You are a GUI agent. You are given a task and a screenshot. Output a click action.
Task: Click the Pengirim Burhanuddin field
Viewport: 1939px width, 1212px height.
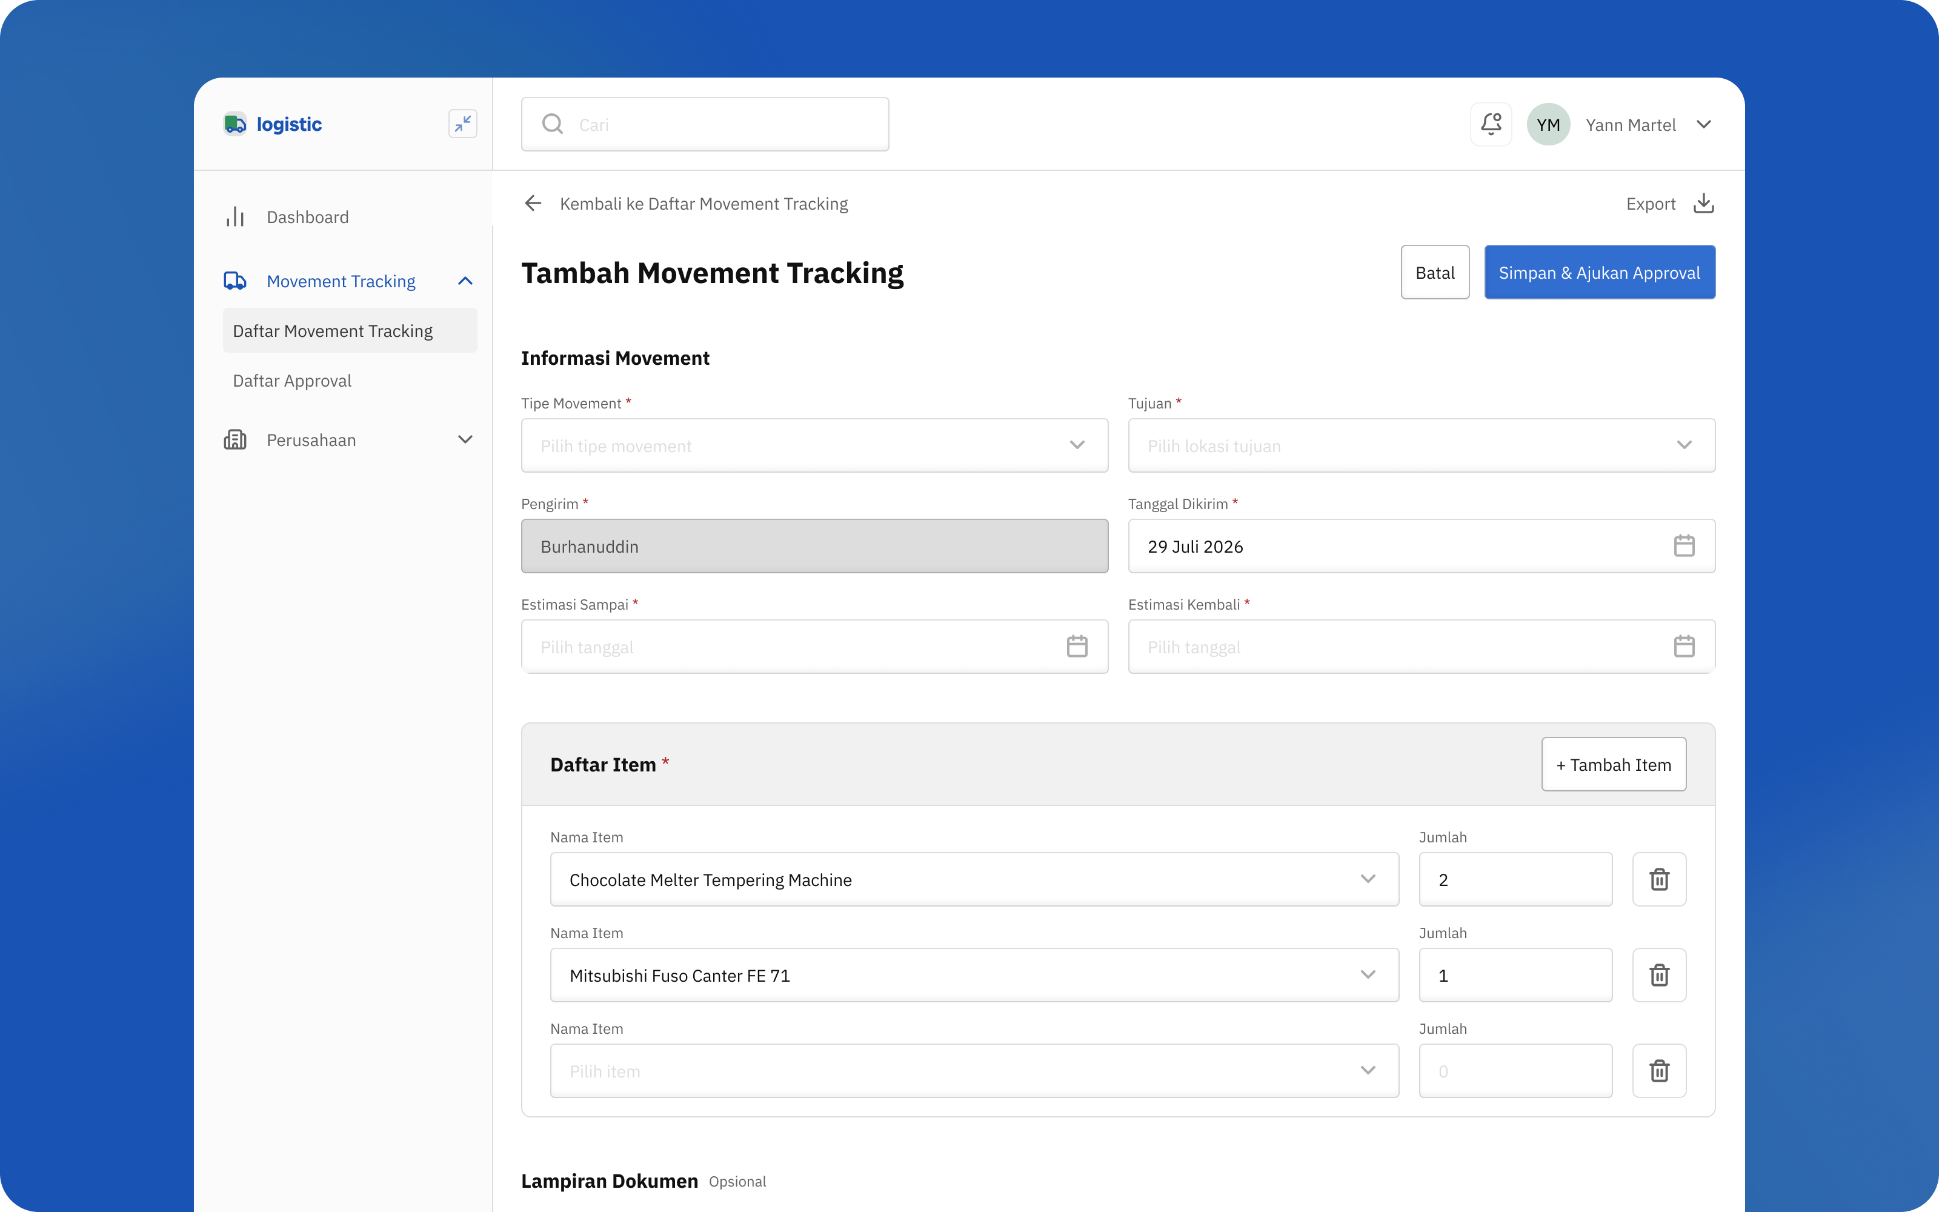click(x=814, y=546)
